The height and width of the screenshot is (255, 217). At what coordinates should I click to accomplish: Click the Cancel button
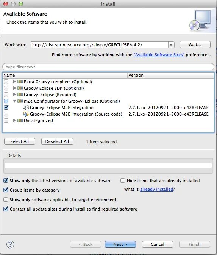click(158, 244)
